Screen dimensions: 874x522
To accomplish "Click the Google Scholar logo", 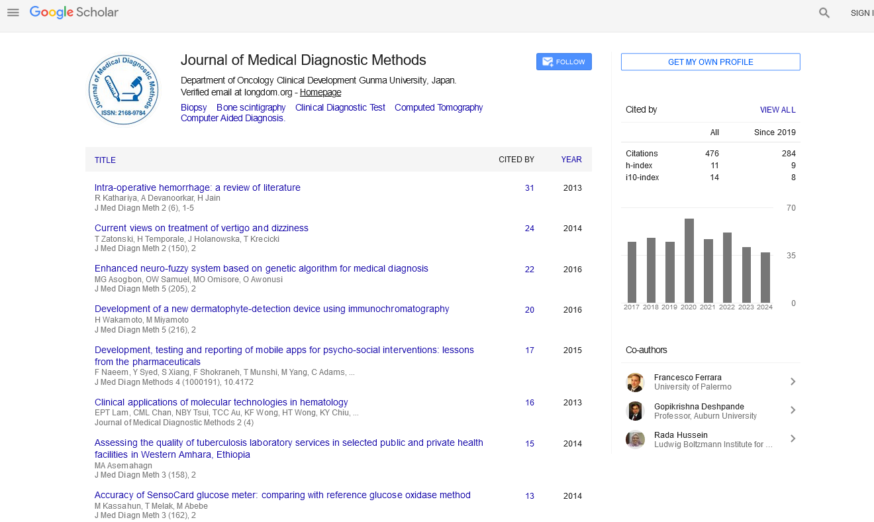I will 74,13.
